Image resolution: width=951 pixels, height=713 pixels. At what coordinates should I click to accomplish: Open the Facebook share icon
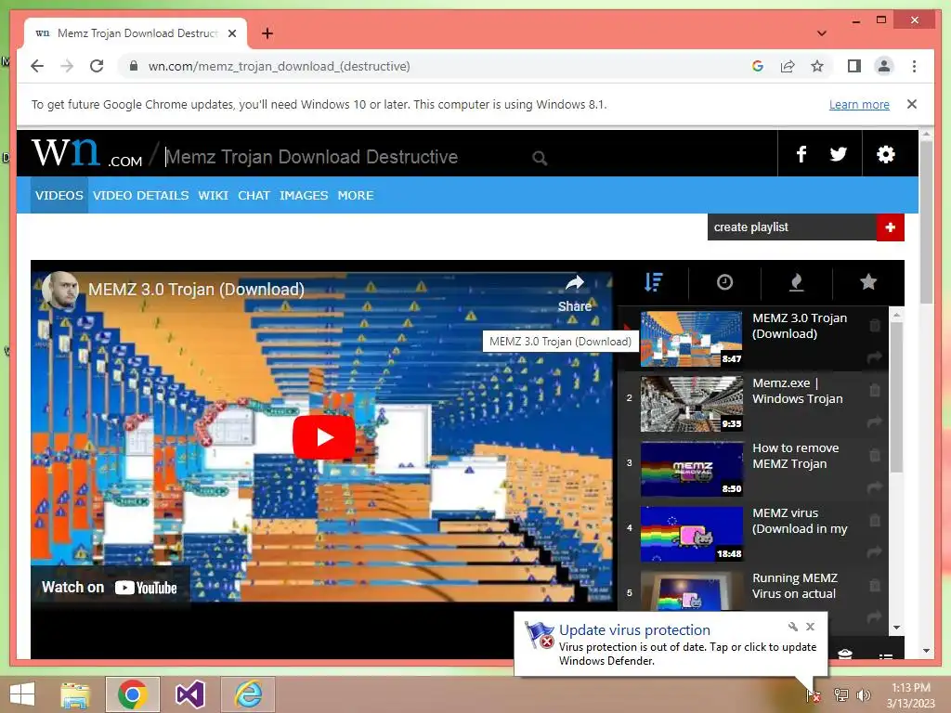point(801,154)
